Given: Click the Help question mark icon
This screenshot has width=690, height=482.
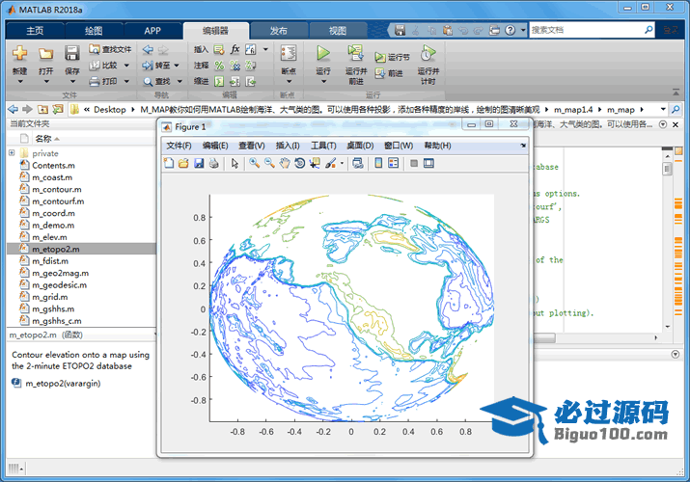Looking at the screenshot, I should point(510,30).
